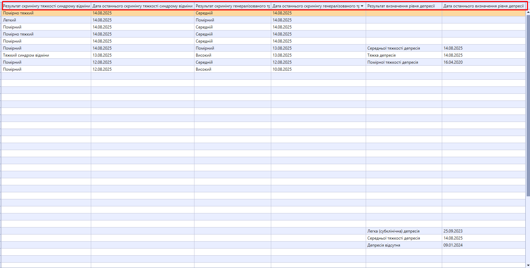
Task: Click the 'Легка (субклінічна) депресія' cell
Action: 393,231
